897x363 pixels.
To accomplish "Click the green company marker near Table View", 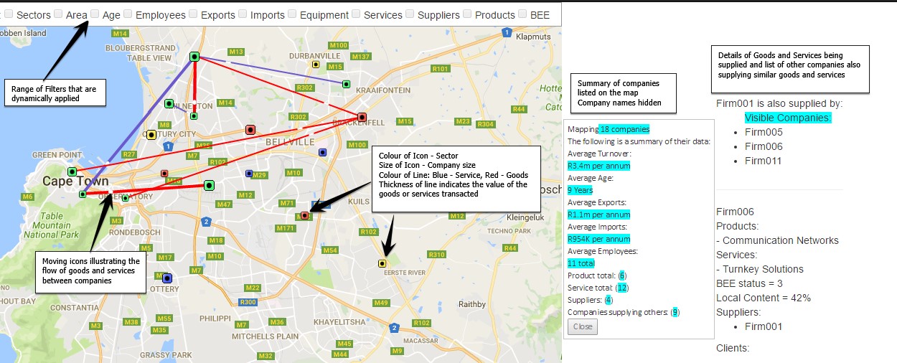I will pyautogui.click(x=194, y=57).
